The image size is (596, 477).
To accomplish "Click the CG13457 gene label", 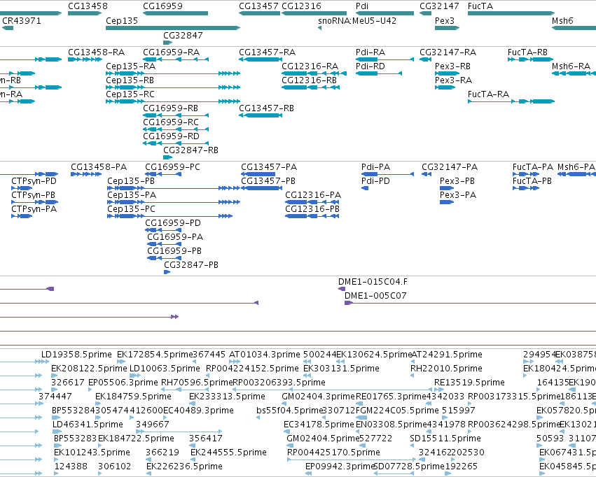I will click(258, 6).
